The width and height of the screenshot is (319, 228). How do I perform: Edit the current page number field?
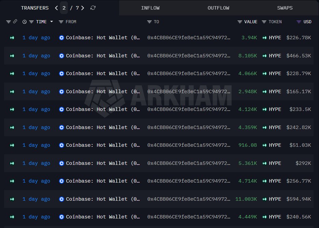point(64,8)
